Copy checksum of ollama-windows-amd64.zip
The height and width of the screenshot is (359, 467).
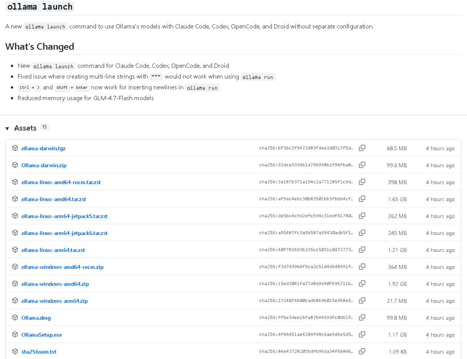point(362,284)
